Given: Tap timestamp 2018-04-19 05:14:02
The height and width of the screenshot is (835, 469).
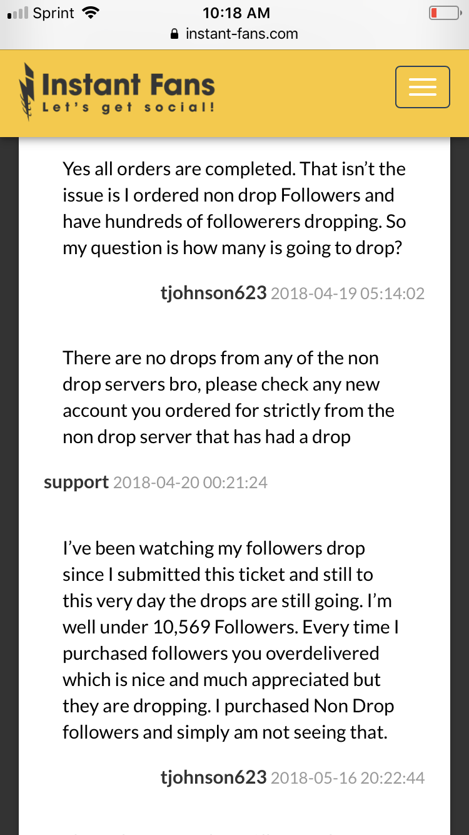Looking at the screenshot, I should [x=348, y=293].
